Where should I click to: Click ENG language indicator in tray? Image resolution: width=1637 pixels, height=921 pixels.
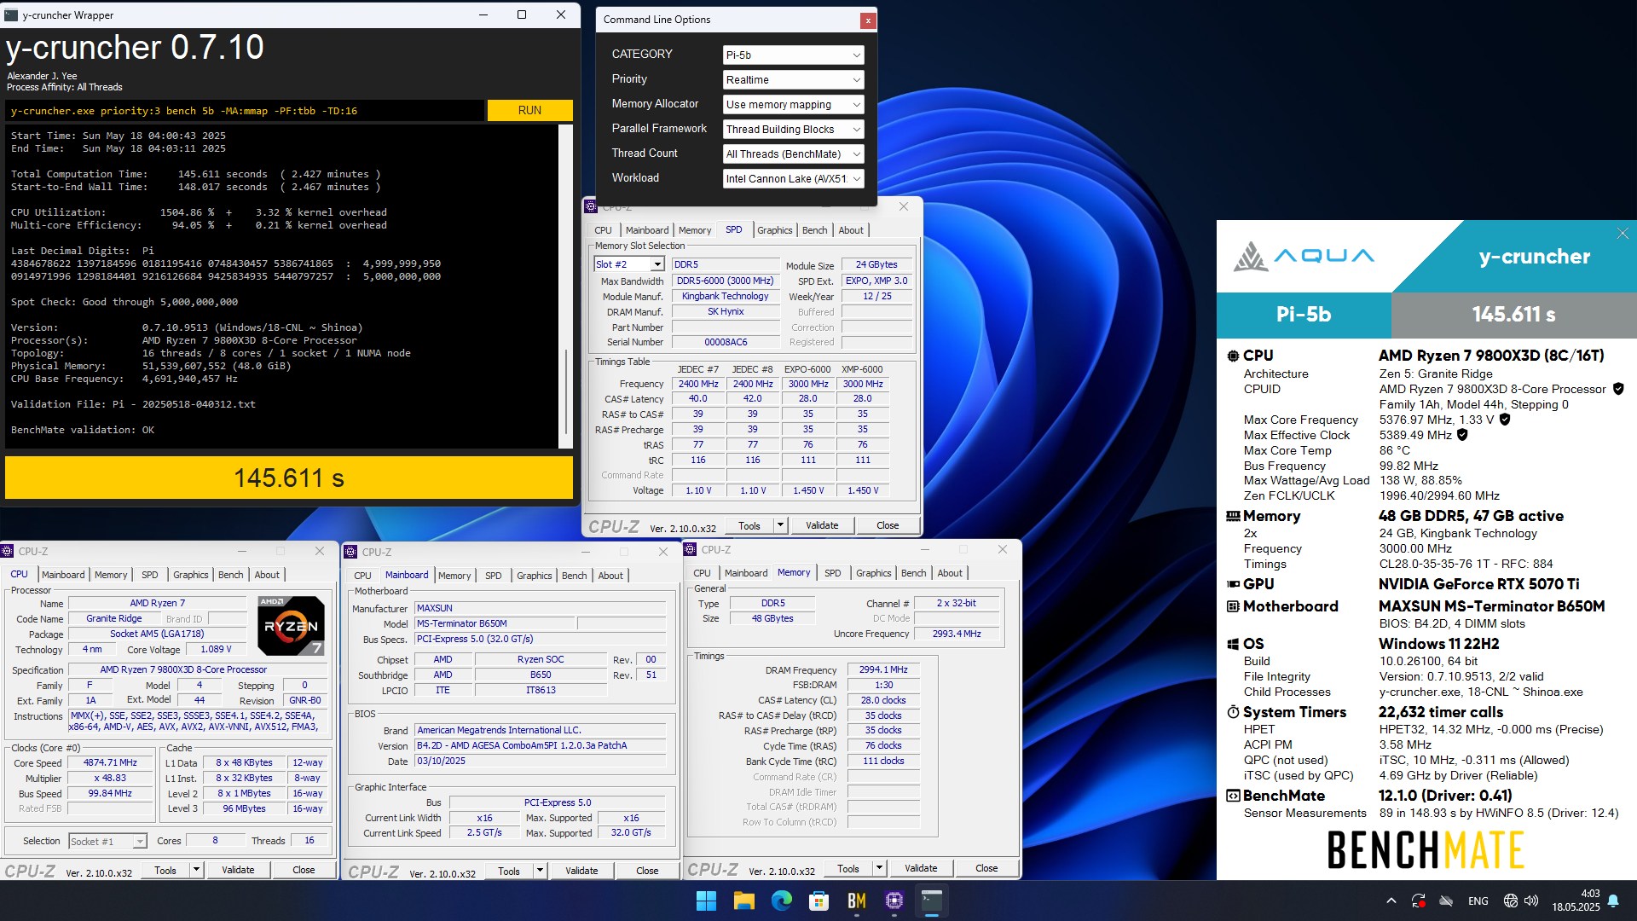pyautogui.click(x=1478, y=901)
